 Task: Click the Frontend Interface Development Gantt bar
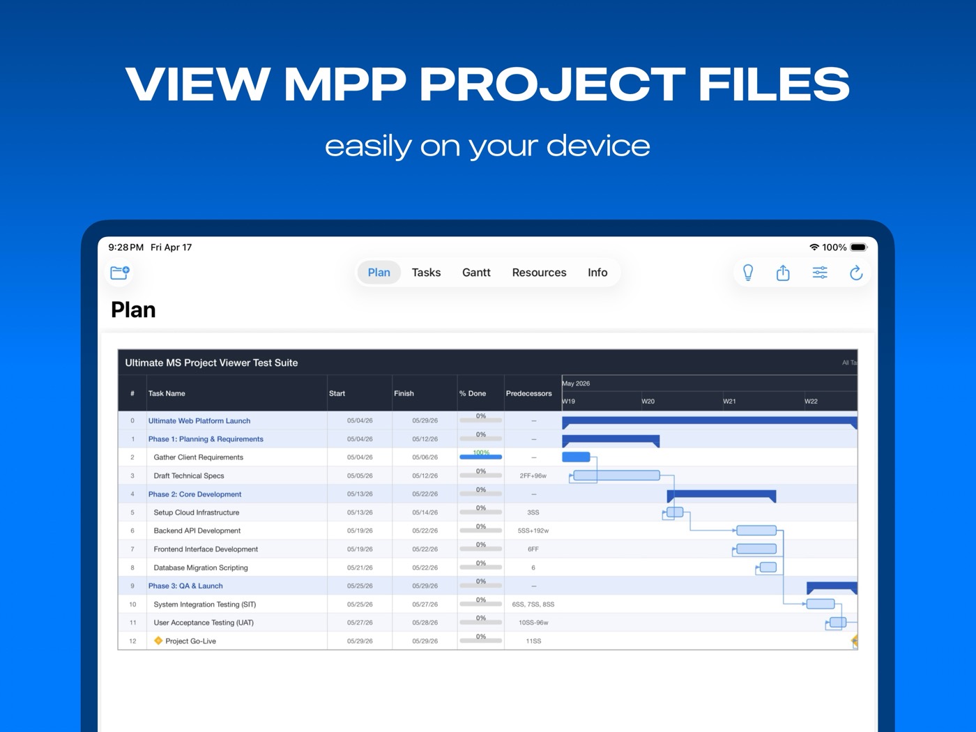tap(756, 549)
